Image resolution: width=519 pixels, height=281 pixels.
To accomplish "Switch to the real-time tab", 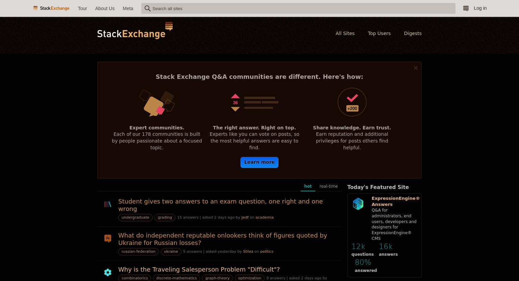I will [328, 186].
